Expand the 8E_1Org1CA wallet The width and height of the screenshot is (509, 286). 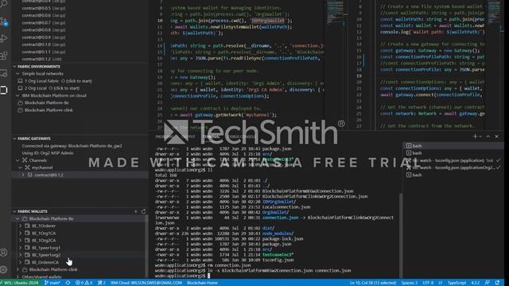pos(20,233)
